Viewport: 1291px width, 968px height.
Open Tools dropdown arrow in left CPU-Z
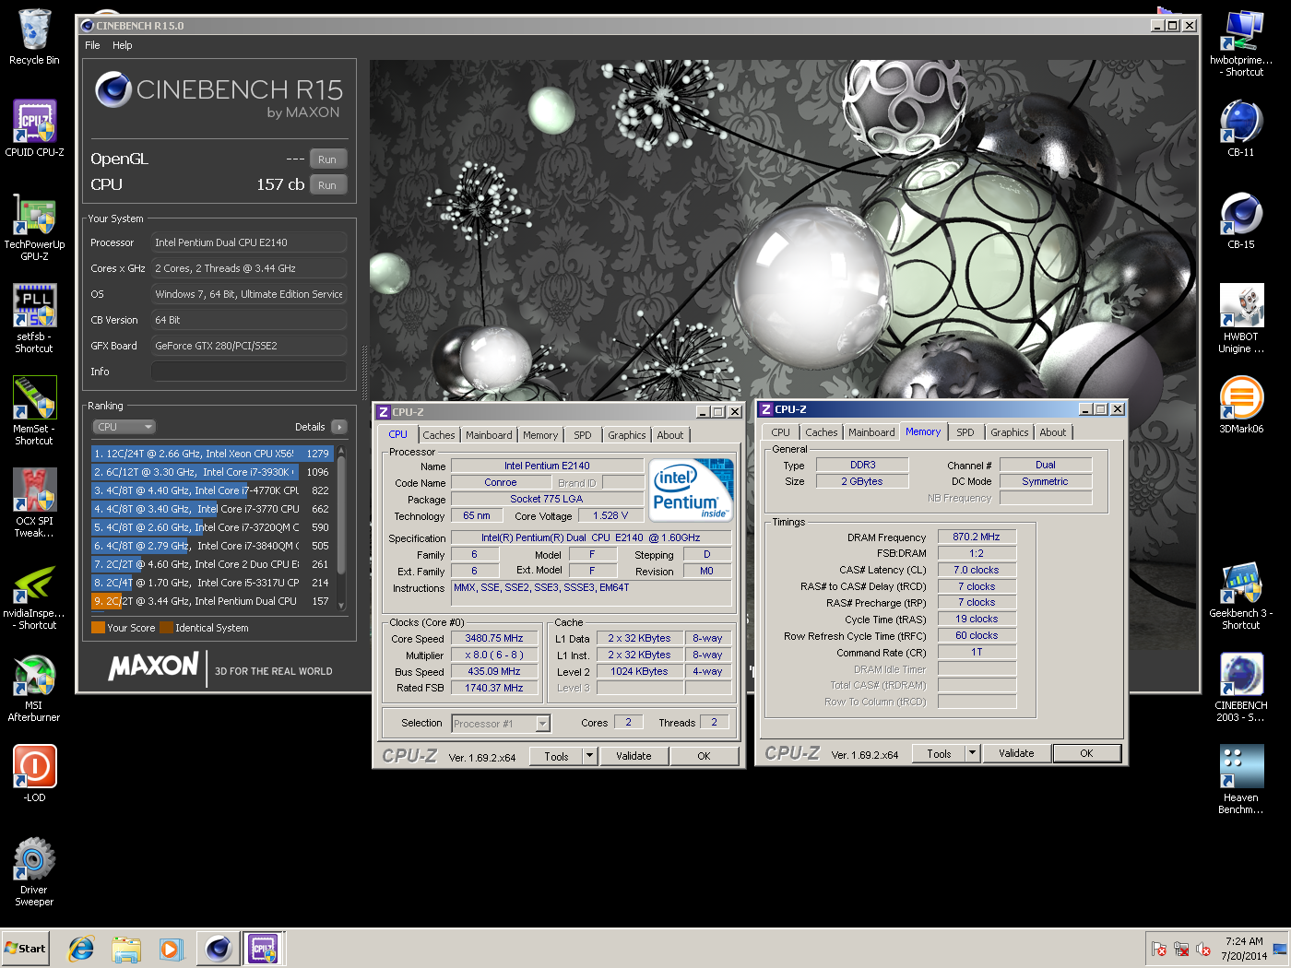tap(590, 756)
